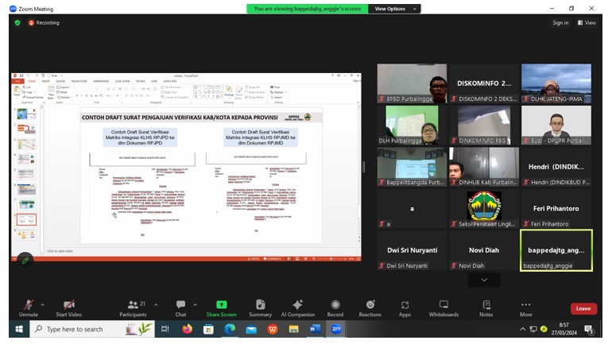
Task: Launch the AI Companion
Action: (297, 307)
